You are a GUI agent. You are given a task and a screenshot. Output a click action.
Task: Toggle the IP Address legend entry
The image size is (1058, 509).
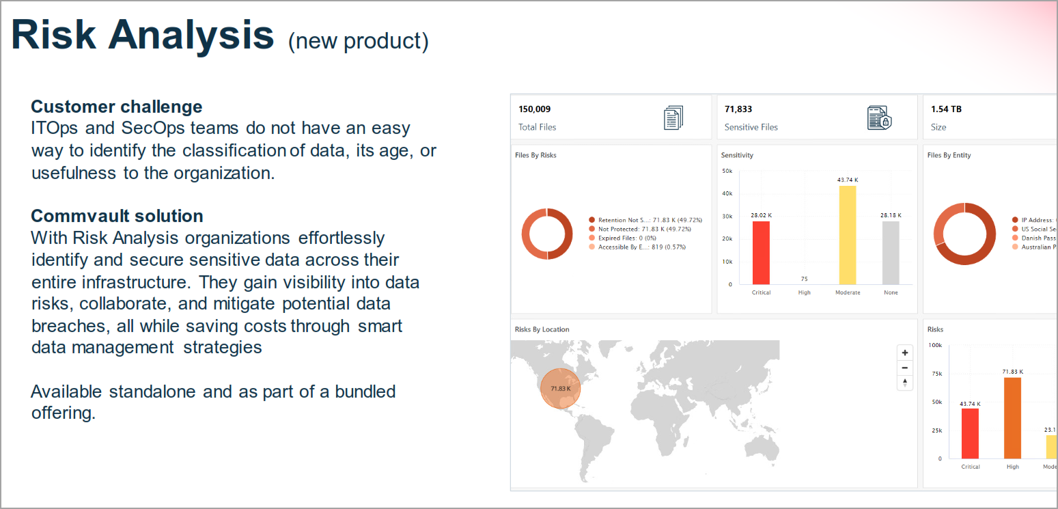[x=1034, y=220]
